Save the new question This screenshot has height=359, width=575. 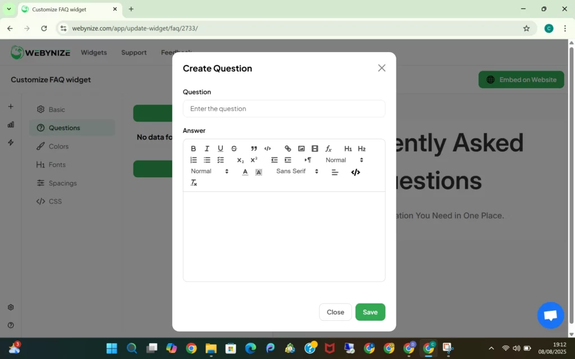tap(370, 312)
